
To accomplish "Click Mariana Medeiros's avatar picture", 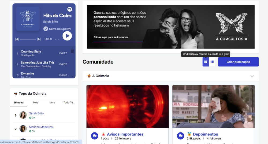I will (23, 129).
